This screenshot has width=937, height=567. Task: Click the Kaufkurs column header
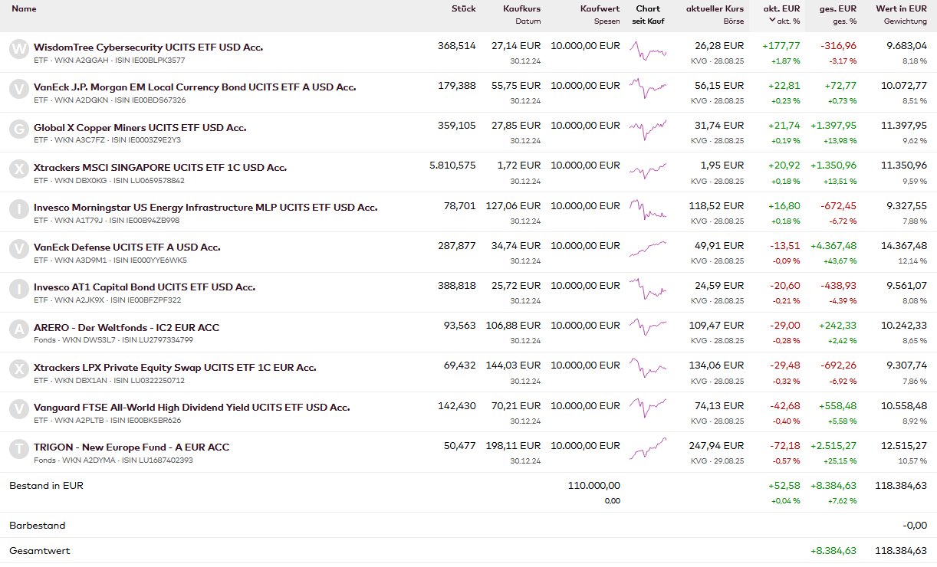[521, 8]
